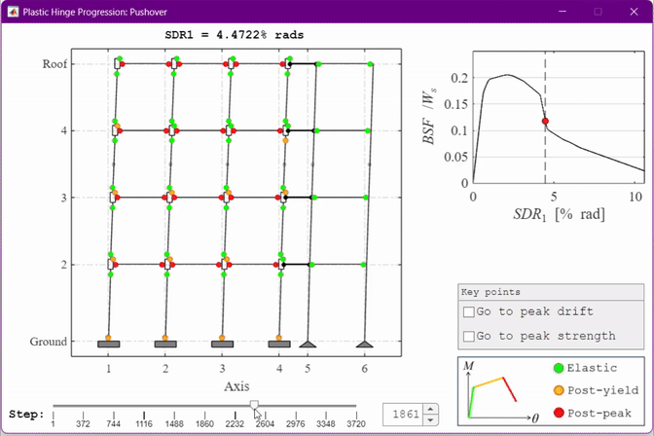Click the pinned support triangle at Axis 5
The image size is (654, 436).
[308, 345]
